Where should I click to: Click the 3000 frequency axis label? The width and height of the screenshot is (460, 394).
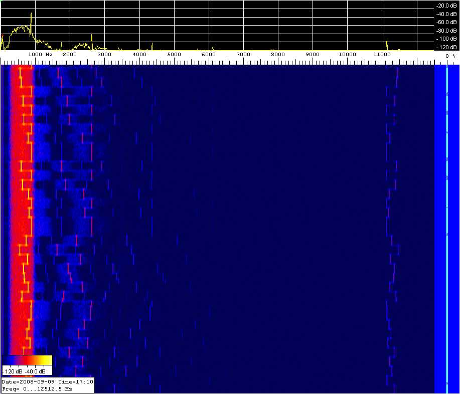pos(104,54)
